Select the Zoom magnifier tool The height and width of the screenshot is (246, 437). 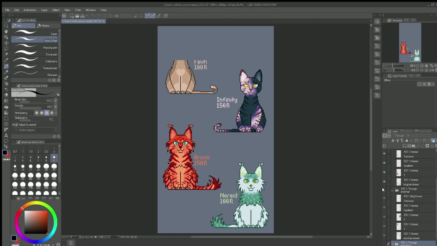(x=6, y=26)
